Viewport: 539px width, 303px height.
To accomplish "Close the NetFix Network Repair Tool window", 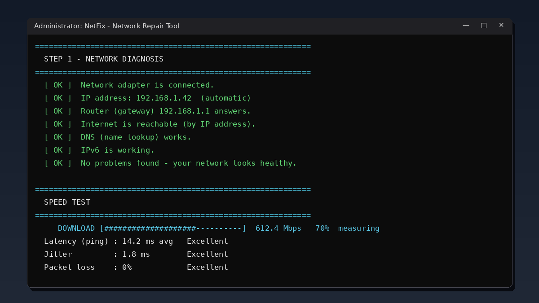I will point(501,26).
